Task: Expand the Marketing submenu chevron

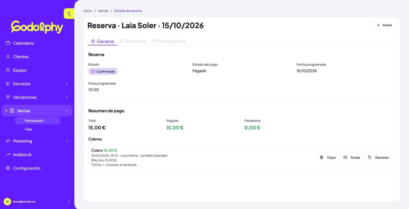Action: tap(67, 141)
